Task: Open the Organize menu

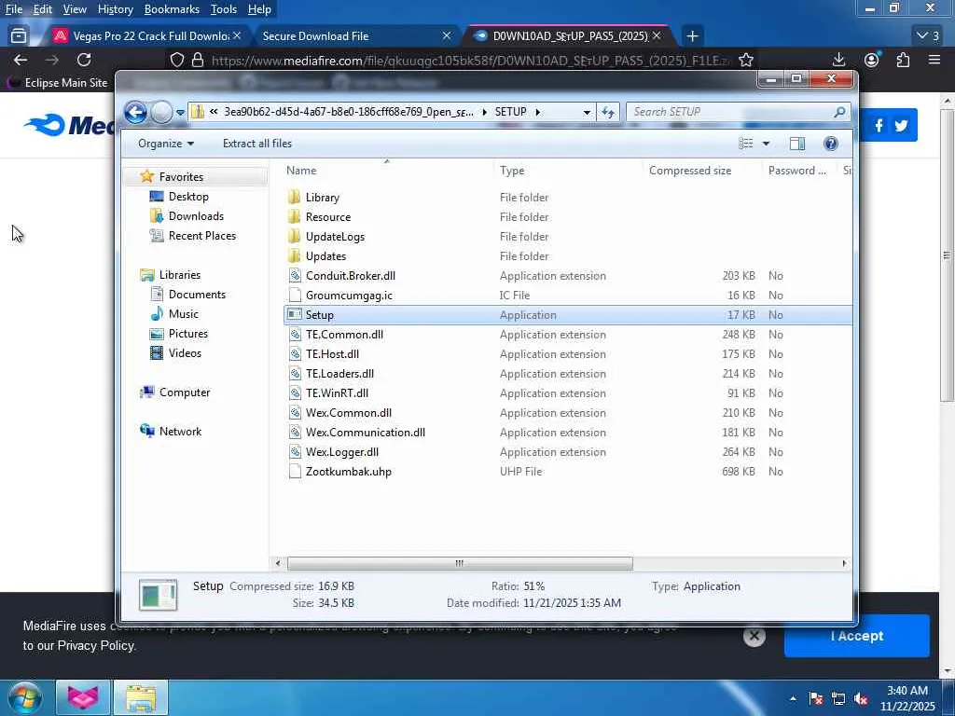Action: [x=166, y=144]
